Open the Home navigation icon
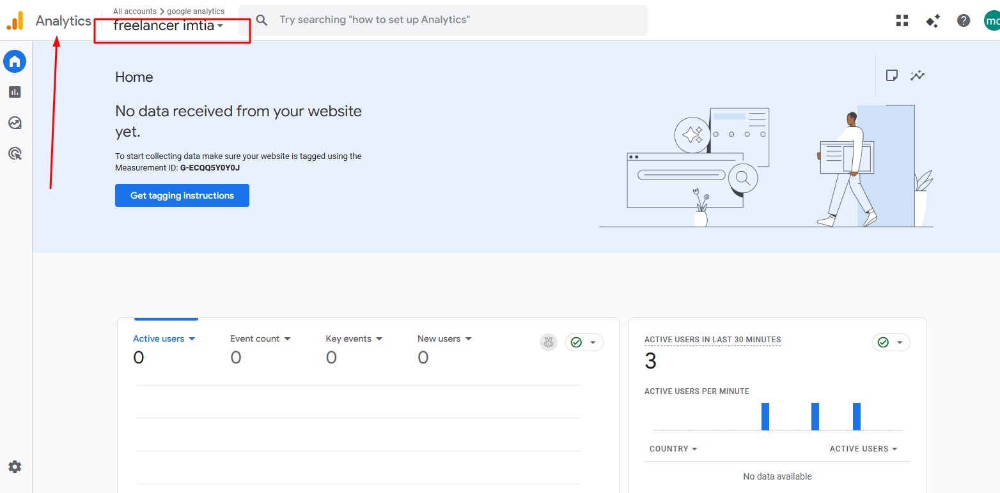The width and height of the screenshot is (1000, 493). (x=14, y=61)
